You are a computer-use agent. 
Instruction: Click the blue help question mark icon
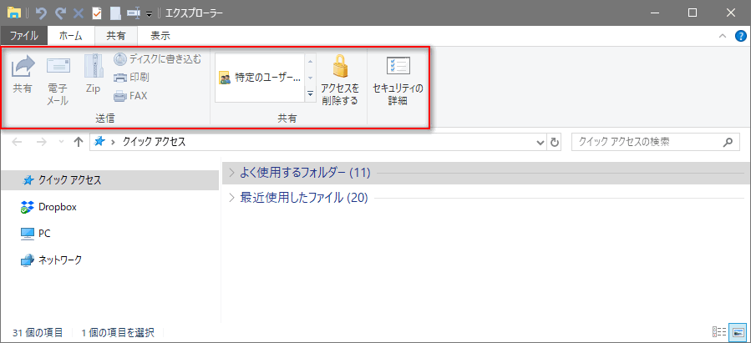pyautogui.click(x=740, y=36)
